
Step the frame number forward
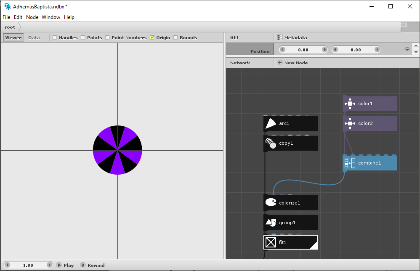49,265
